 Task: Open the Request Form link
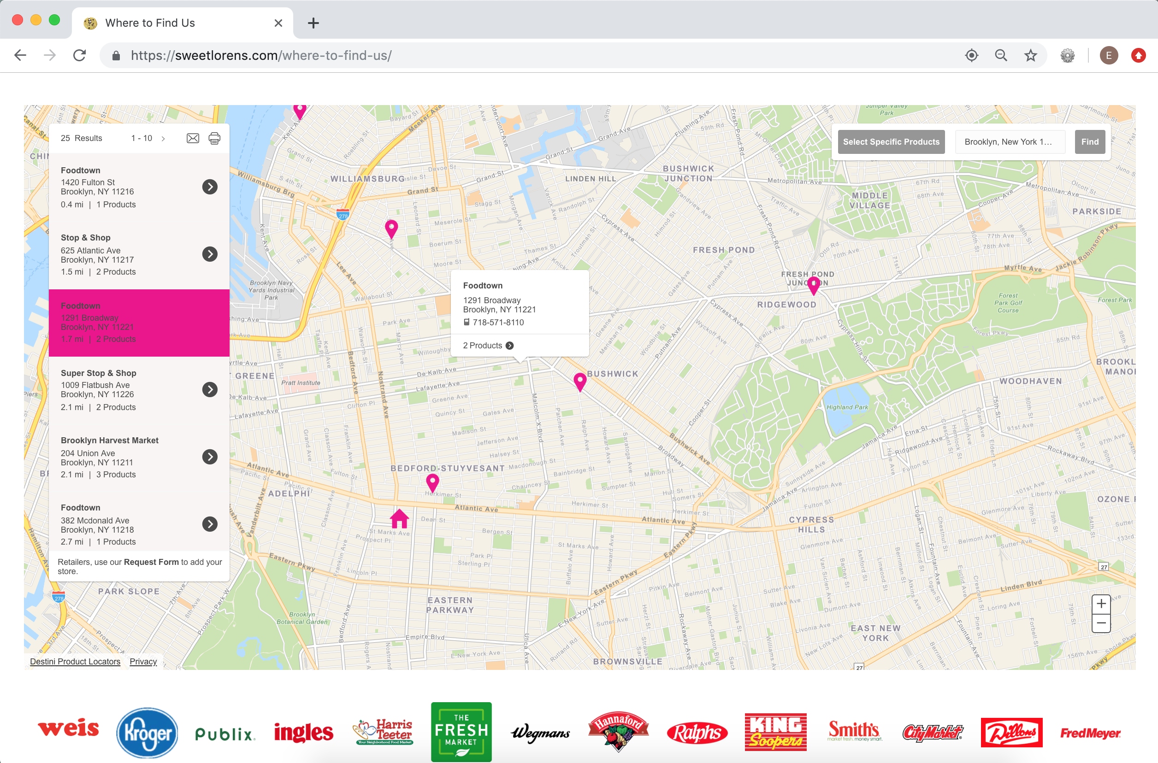tap(151, 562)
